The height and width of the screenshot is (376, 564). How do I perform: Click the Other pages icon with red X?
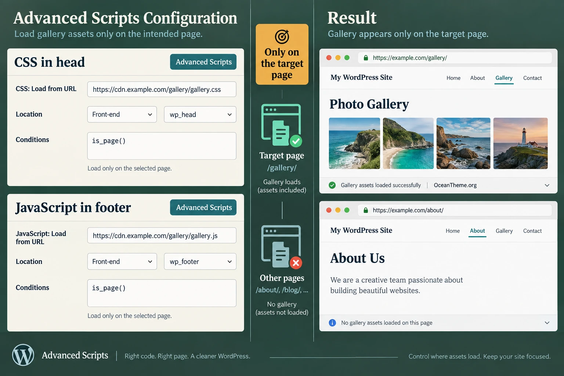282,247
